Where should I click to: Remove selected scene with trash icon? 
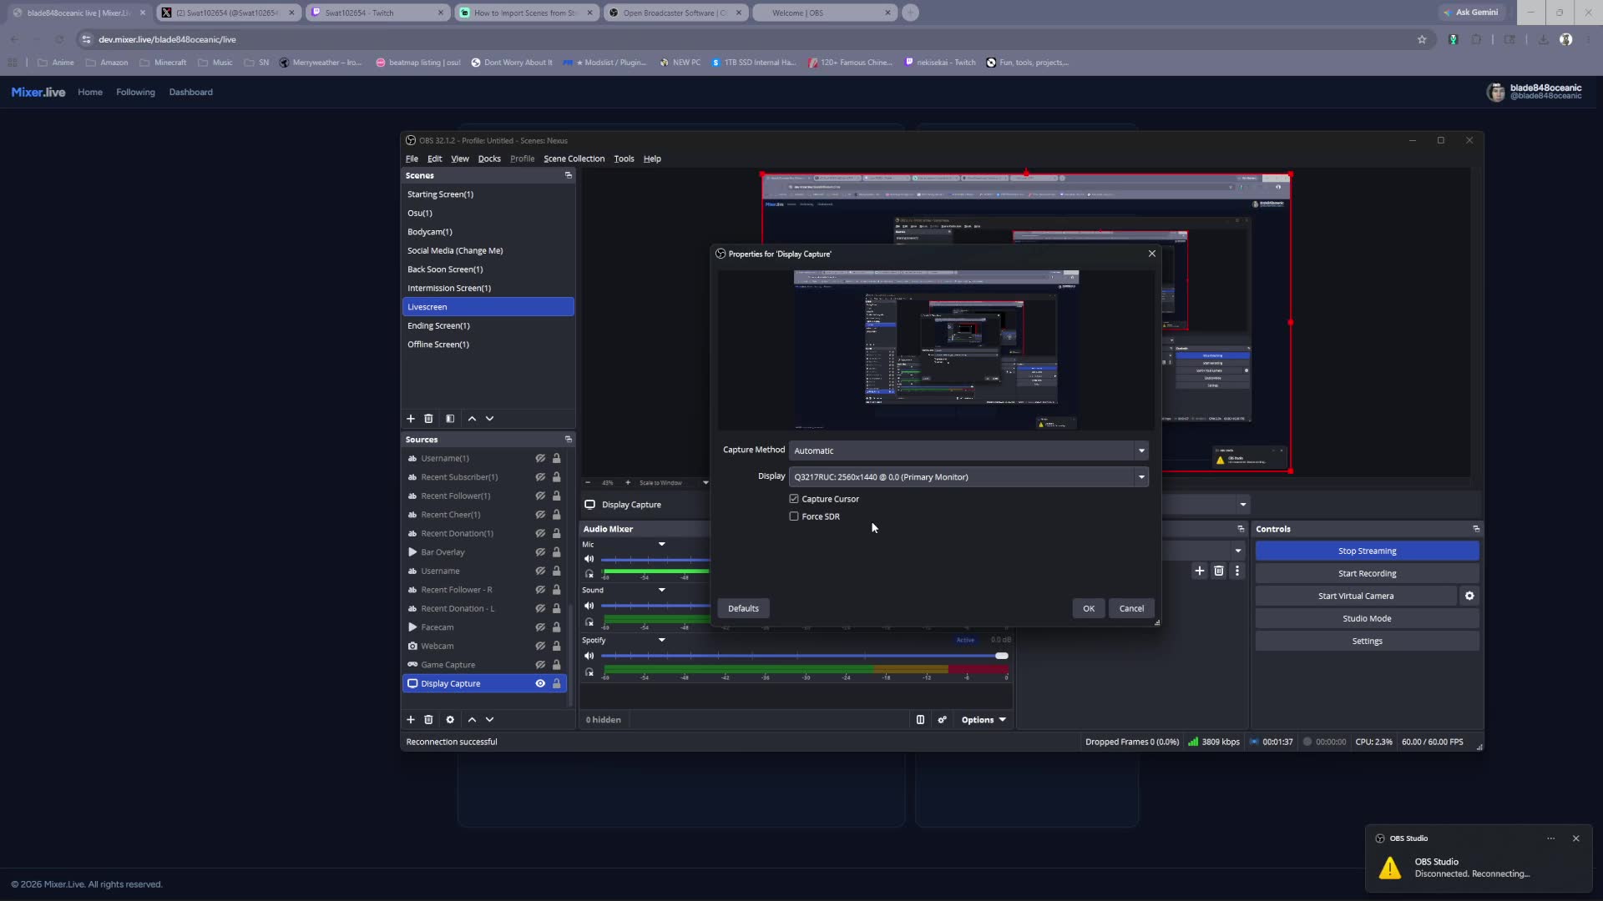[428, 419]
